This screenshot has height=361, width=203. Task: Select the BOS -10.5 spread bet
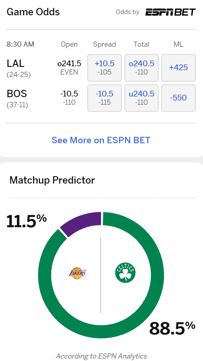click(104, 98)
